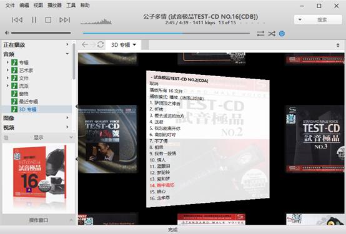This screenshot has width=346, height=234.
Task: Expand the 图像 section arrow
Action: point(67,118)
